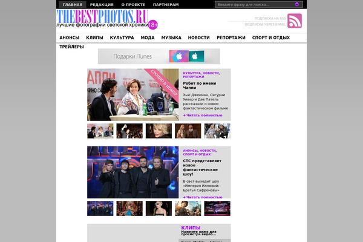
Task: Open the first thumbnail showing the press conference table
Action: [100, 131]
